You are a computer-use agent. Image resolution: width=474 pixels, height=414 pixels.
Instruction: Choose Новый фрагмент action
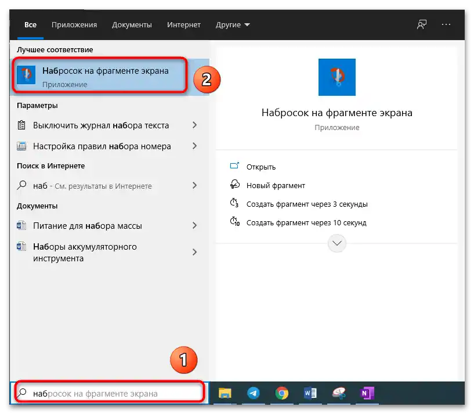tap(276, 185)
